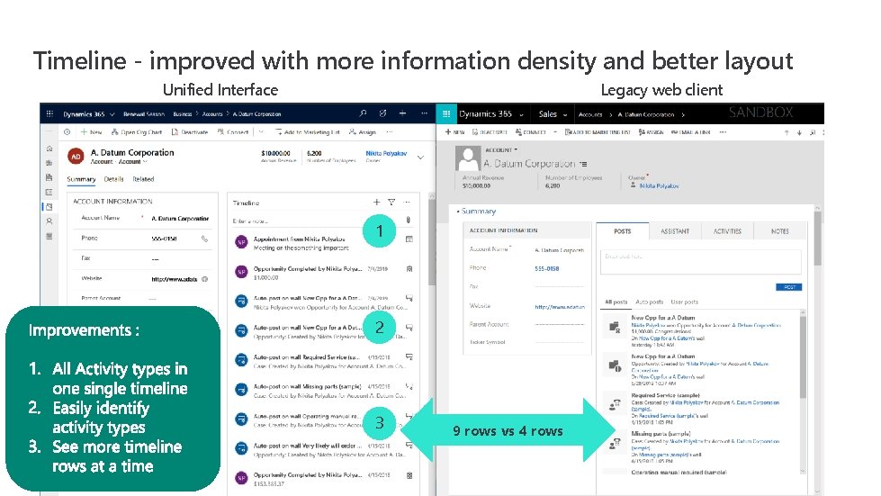Expand the Dynamics 365 dropdown in Unified
The height and width of the screenshot is (496, 881).
coord(112,114)
